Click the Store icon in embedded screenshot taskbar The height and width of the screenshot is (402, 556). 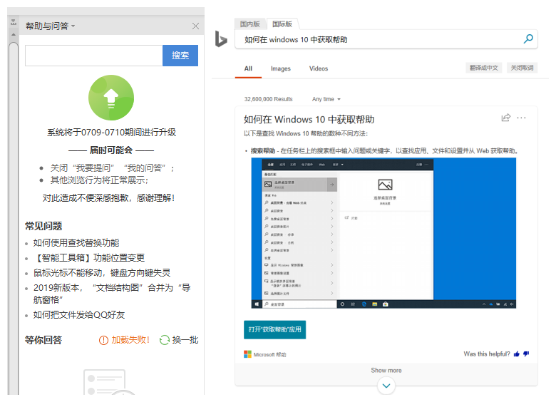pyautogui.click(x=386, y=304)
